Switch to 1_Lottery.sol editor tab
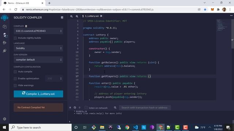The width and height of the screenshot is (234, 131). (x=92, y=16)
